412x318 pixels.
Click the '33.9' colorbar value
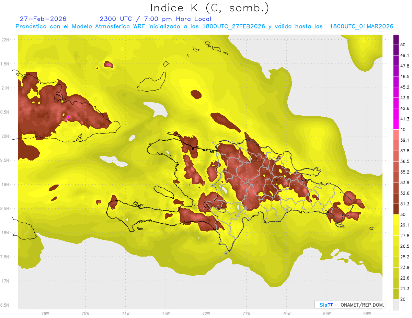point(405,182)
